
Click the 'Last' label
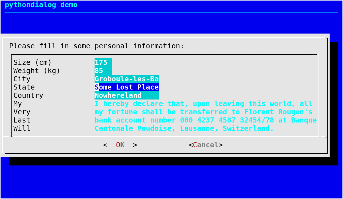pyautogui.click(x=22, y=120)
